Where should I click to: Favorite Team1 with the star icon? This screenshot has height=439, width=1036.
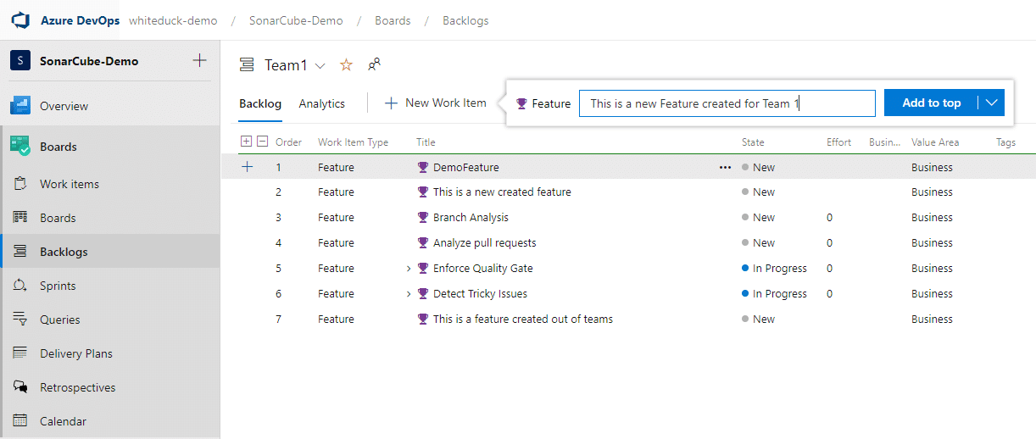pyautogui.click(x=346, y=65)
